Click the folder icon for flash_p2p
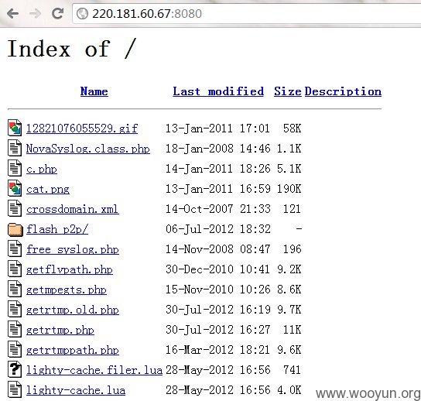421x401 pixels. coord(15,230)
